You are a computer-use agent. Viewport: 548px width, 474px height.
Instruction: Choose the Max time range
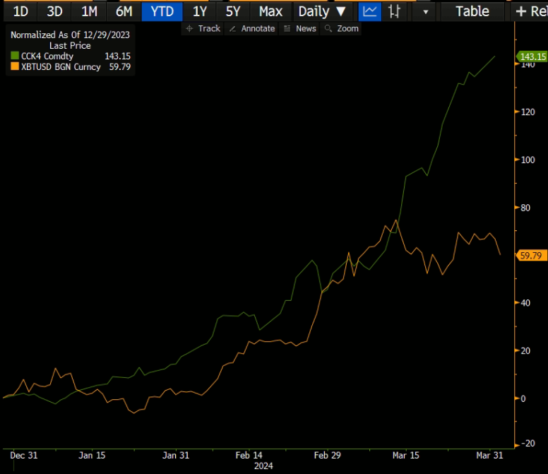(x=270, y=11)
